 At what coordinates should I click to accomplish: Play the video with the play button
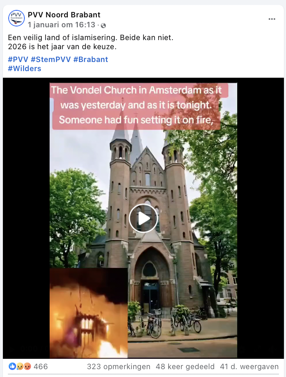143,218
